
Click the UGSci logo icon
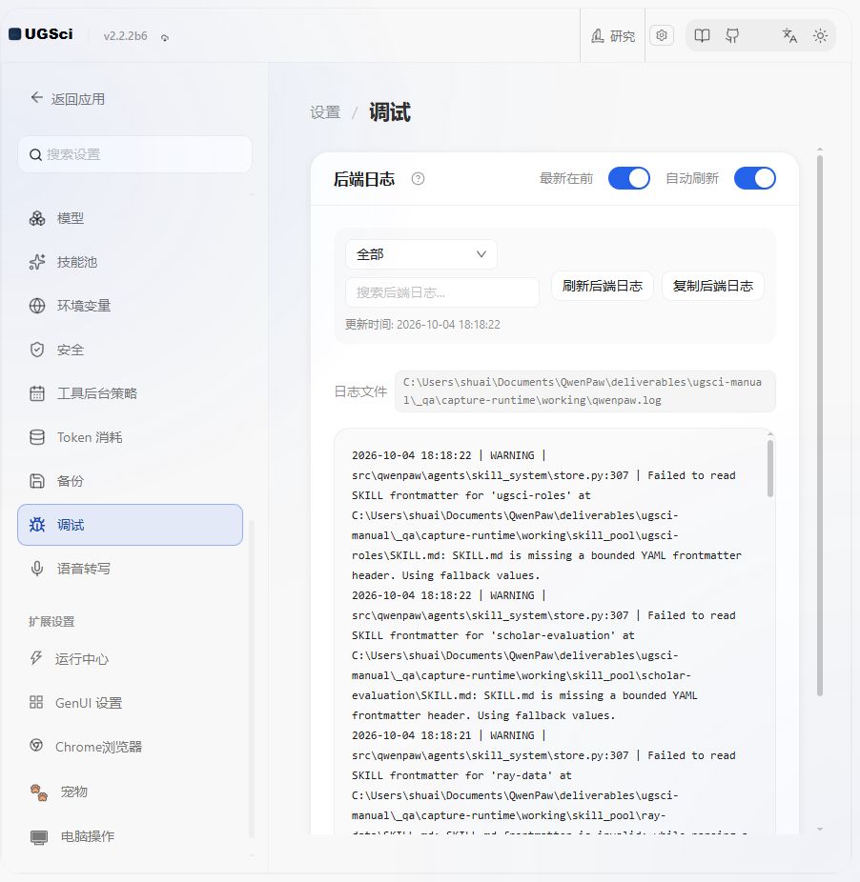coord(15,34)
